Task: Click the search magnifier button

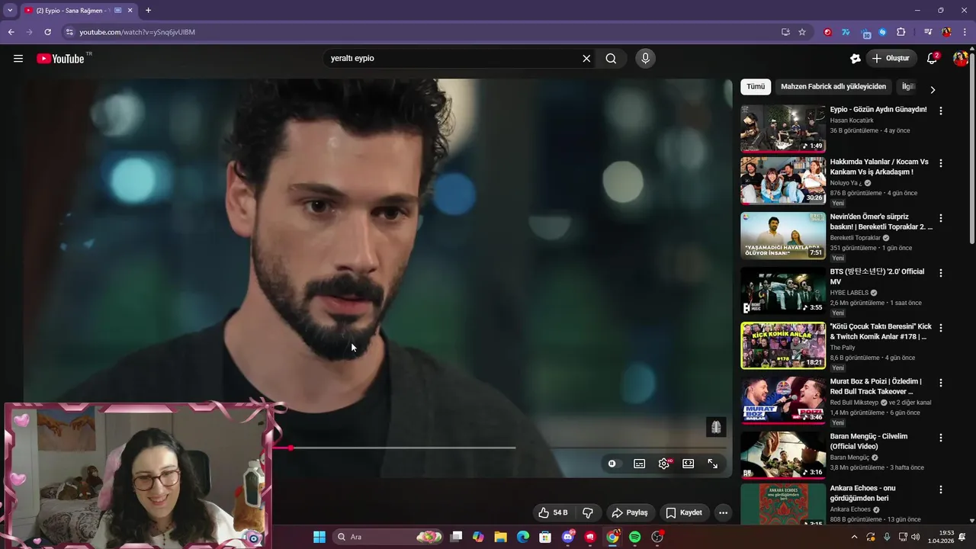Action: click(x=611, y=59)
